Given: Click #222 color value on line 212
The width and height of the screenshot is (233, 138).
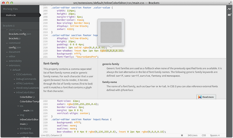Looking at the screenshot, I should [70, 29].
